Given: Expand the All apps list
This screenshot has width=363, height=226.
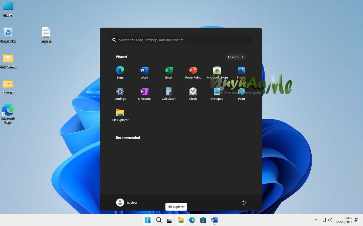Looking at the screenshot, I should 236,57.
